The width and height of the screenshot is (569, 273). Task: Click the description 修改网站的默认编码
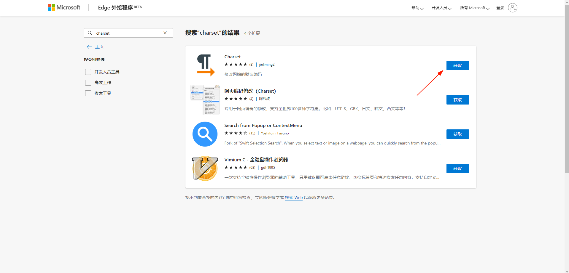[243, 74]
